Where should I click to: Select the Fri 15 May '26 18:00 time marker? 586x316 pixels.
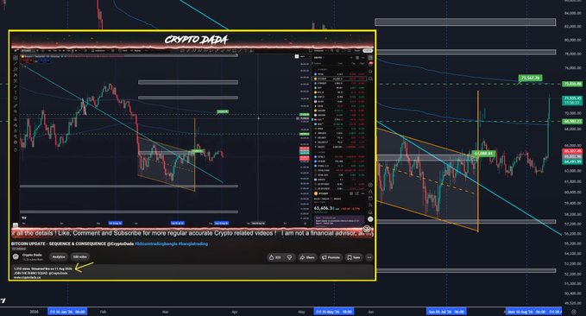coord(334,312)
